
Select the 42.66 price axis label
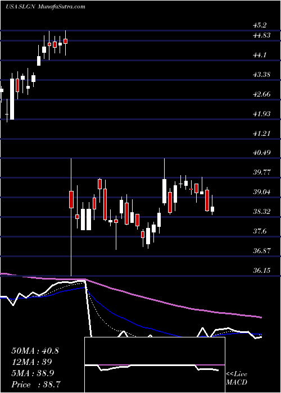pos(262,94)
